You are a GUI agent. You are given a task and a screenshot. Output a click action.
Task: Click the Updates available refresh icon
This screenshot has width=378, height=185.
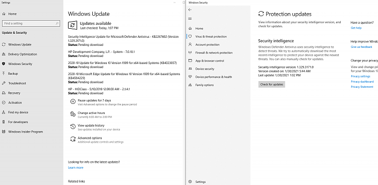(72, 25)
